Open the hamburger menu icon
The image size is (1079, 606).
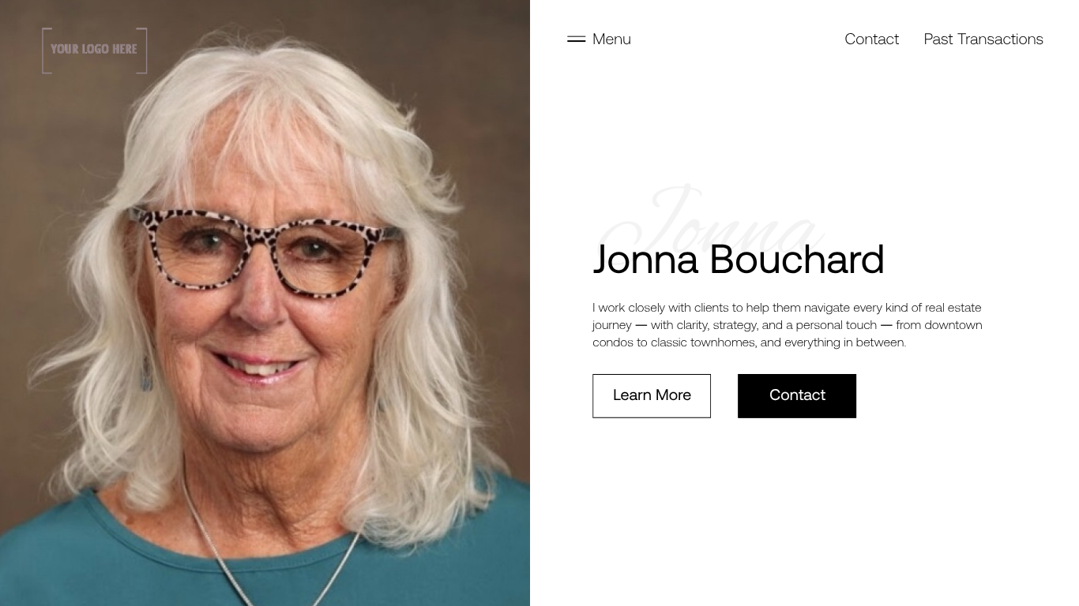[x=576, y=39]
